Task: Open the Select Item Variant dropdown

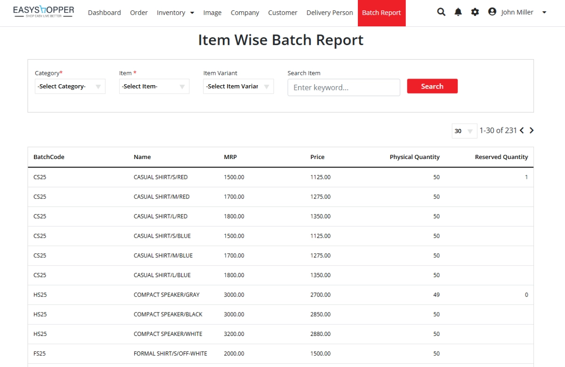Action: click(x=238, y=87)
